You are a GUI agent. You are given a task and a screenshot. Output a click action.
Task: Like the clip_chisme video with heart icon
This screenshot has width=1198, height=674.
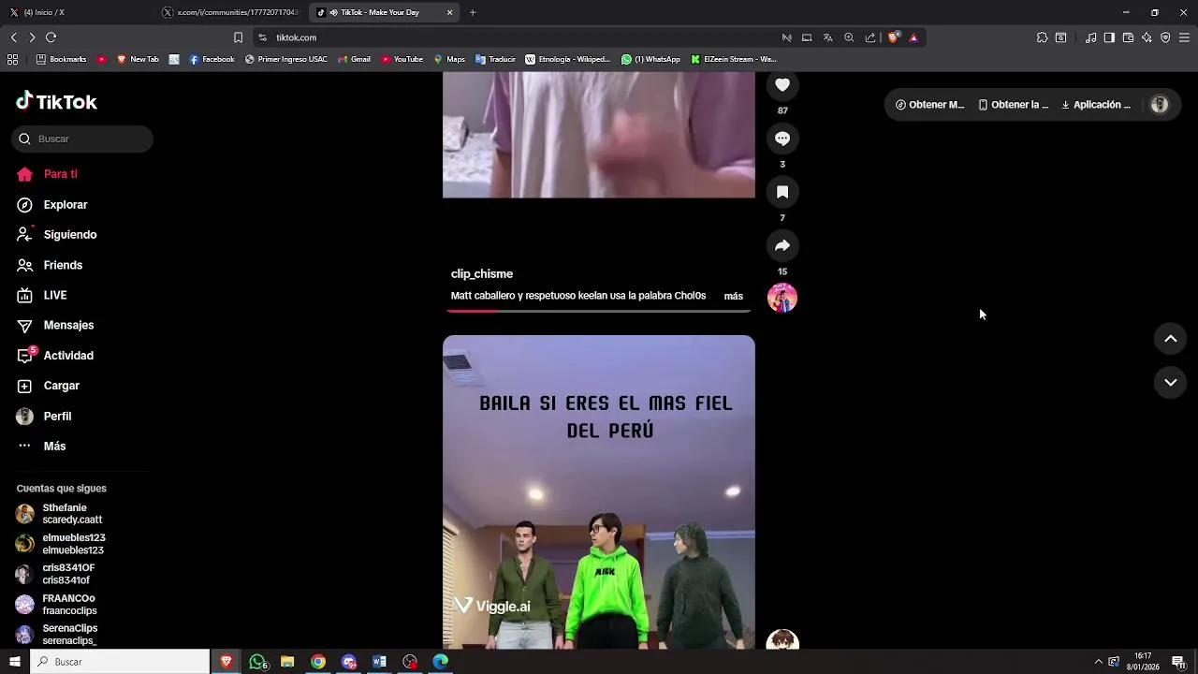[782, 85]
